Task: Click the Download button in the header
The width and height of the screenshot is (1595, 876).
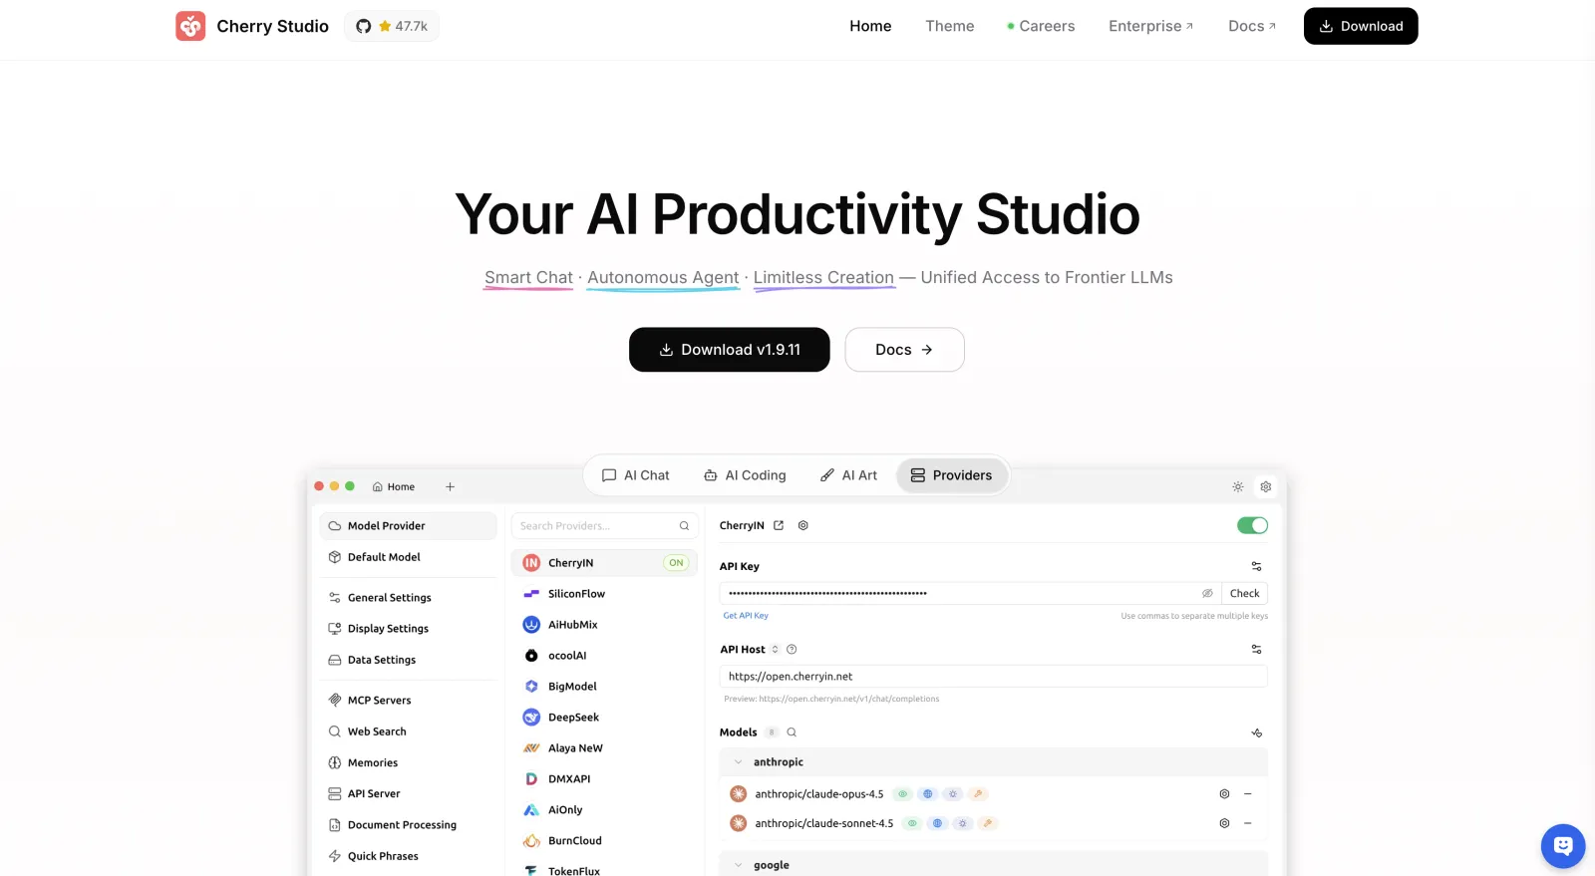Action: 1361,26
